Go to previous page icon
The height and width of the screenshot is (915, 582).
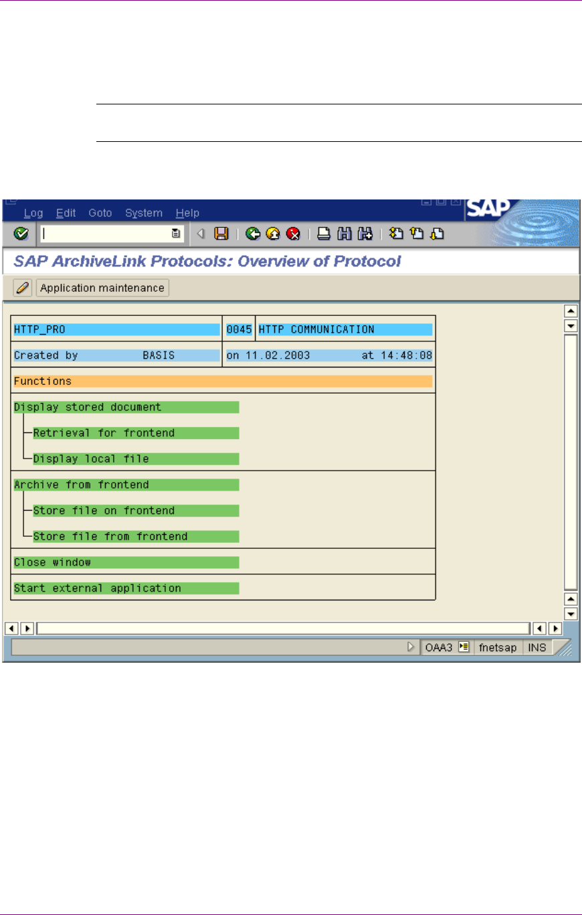tap(417, 234)
